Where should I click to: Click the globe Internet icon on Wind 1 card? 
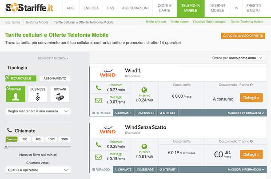[144, 90]
